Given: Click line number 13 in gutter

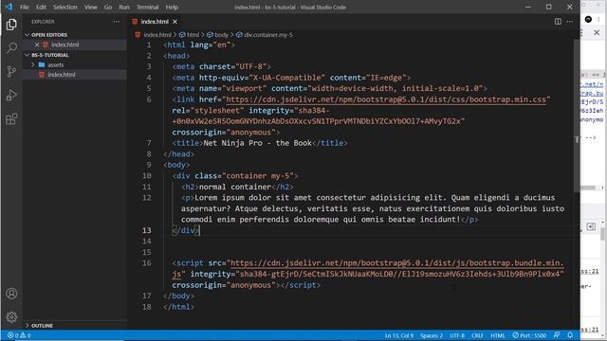Looking at the screenshot, I should [x=146, y=230].
